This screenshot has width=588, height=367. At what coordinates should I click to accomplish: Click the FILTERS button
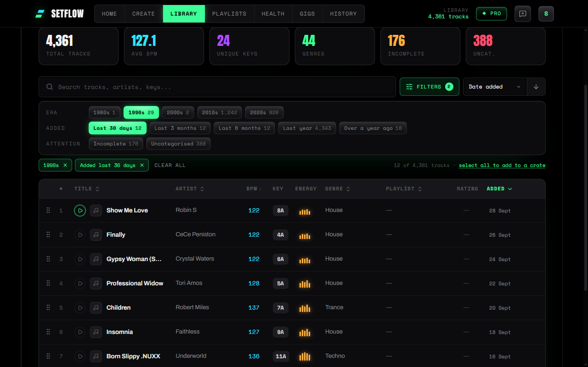coord(430,87)
